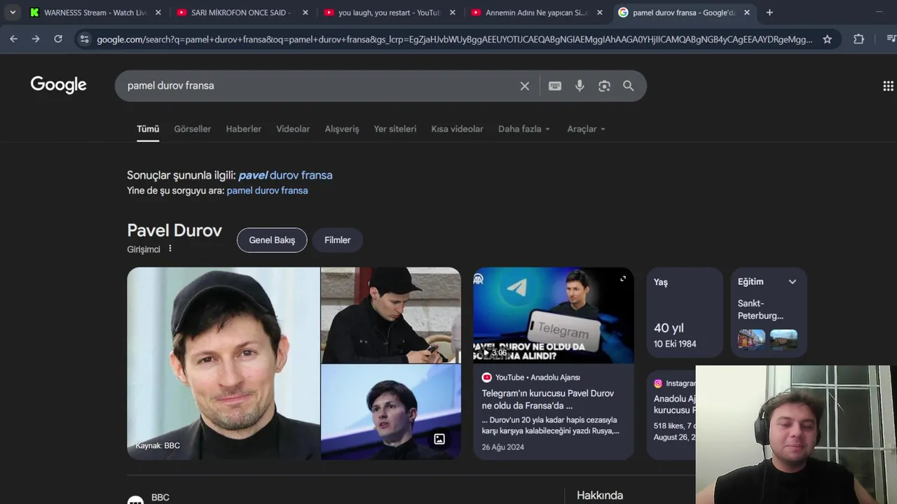Close the SARI MİKROFON ONCE SAID tab
Image resolution: width=897 pixels, height=504 pixels.
(305, 13)
